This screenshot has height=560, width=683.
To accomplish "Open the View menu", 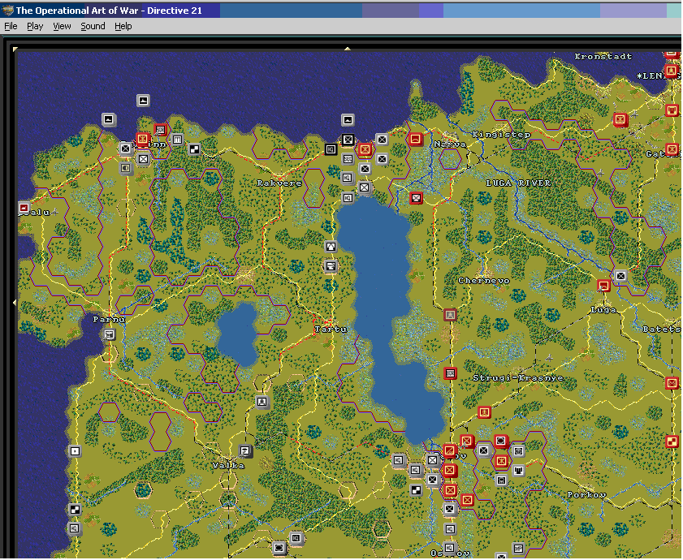I will click(62, 26).
